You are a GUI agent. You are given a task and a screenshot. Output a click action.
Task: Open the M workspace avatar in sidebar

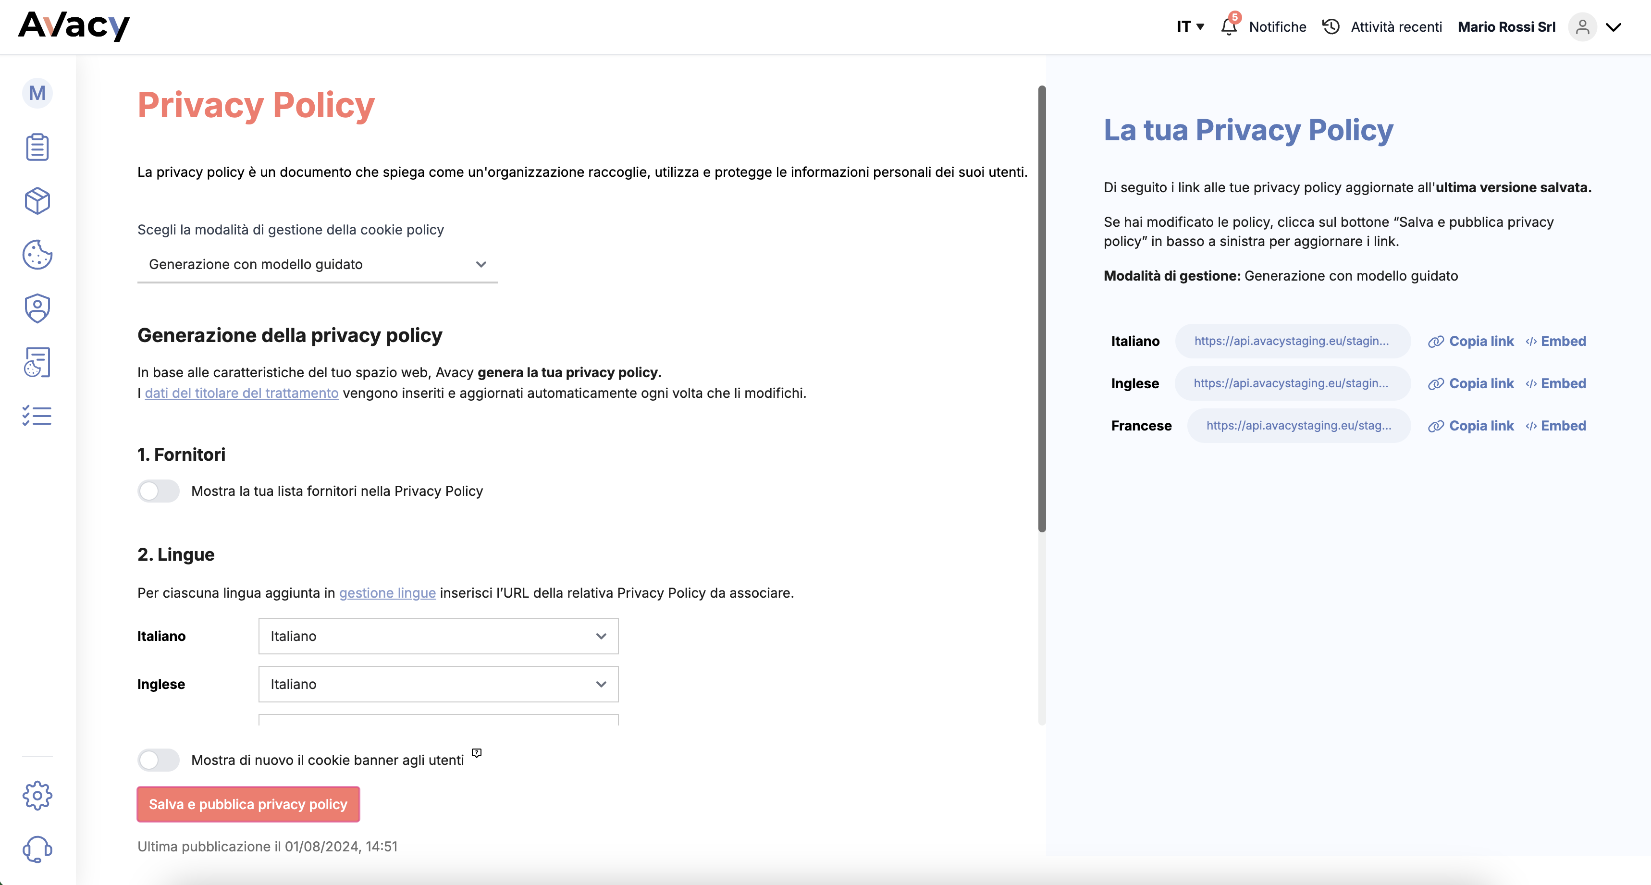37,94
